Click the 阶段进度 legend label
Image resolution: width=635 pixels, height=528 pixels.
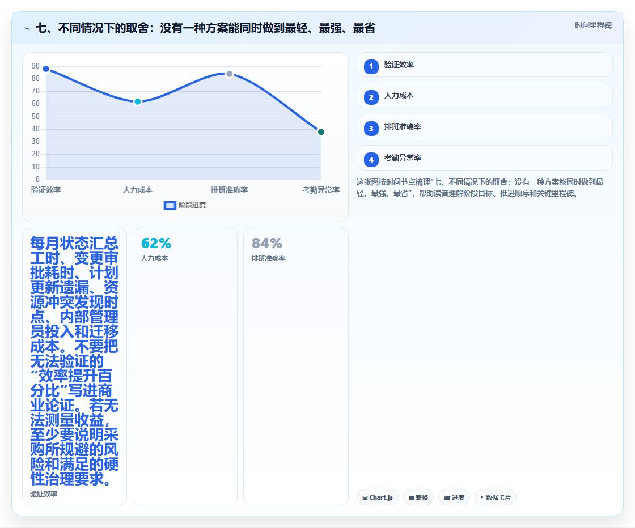[x=192, y=205]
